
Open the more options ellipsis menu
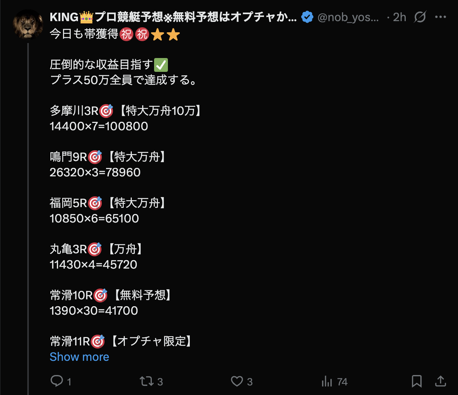click(440, 17)
